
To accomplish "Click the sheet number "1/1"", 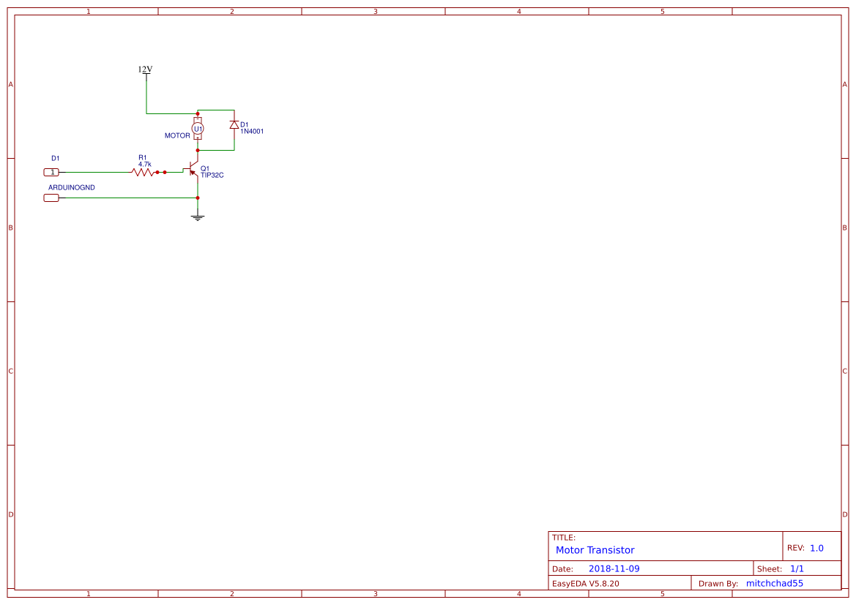I will (797, 569).
